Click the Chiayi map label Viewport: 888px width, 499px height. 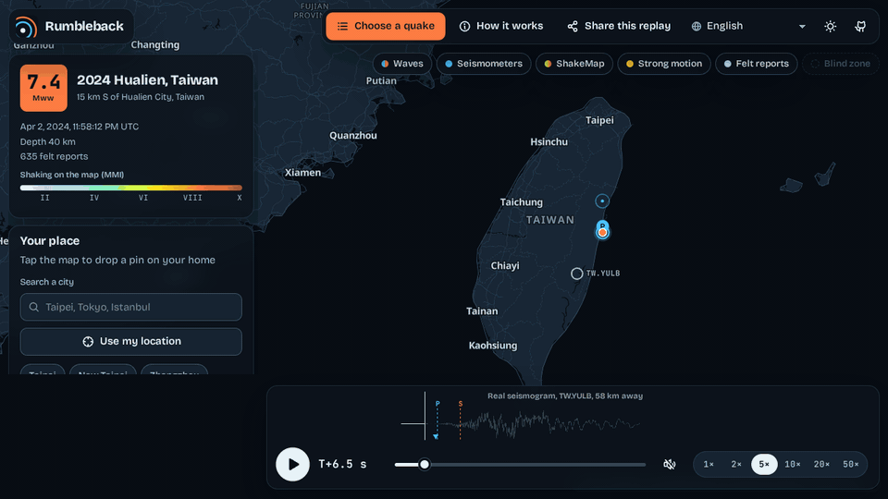[505, 265]
